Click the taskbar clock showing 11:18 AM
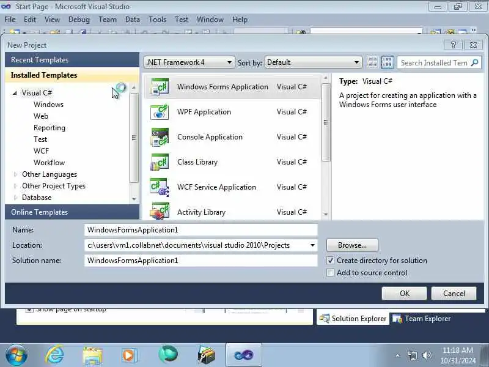The height and width of the screenshot is (367, 489). [458, 355]
